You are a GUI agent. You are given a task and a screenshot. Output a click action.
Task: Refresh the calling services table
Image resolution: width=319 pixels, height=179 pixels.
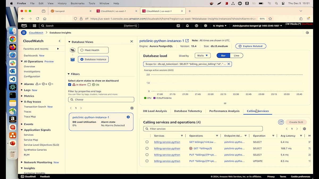[x=281, y=122]
